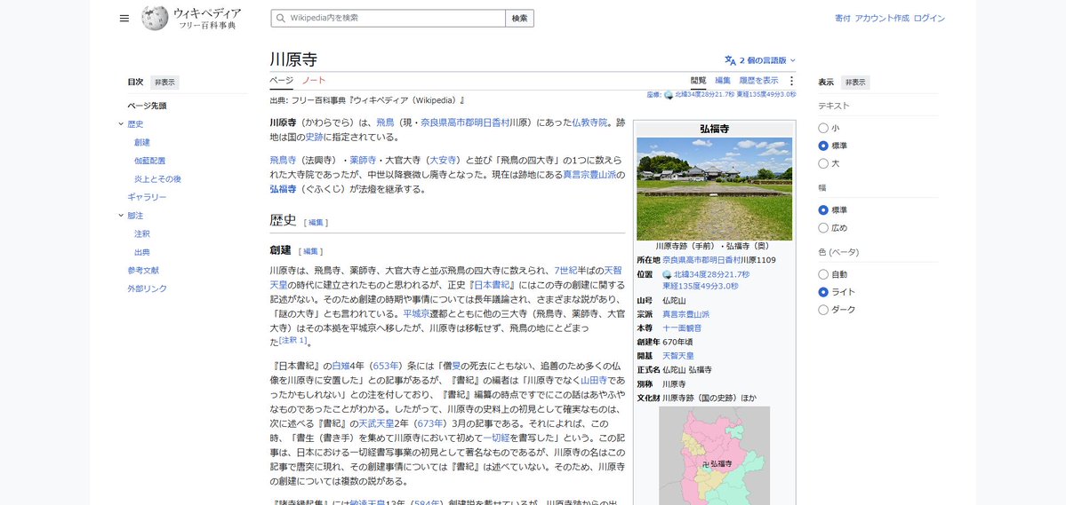Select color mode ライト
The image size is (1066, 505).
823,292
